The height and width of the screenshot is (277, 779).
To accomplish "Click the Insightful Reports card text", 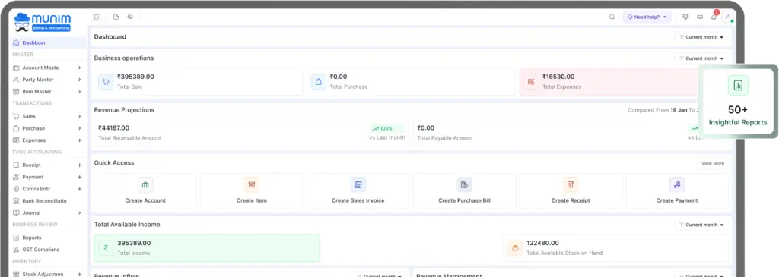I will tap(738, 122).
